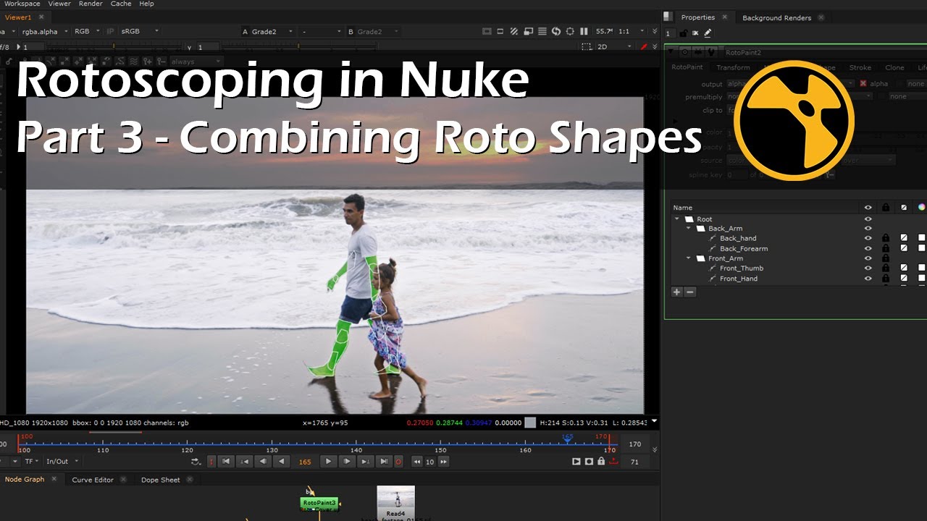This screenshot has height=521, width=927.
Task: Toggle visibility of Back_Forearm shape
Action: coord(868,248)
